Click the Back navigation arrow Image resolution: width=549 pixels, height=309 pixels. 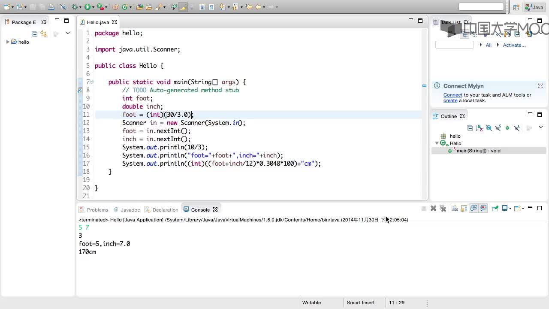click(x=258, y=7)
